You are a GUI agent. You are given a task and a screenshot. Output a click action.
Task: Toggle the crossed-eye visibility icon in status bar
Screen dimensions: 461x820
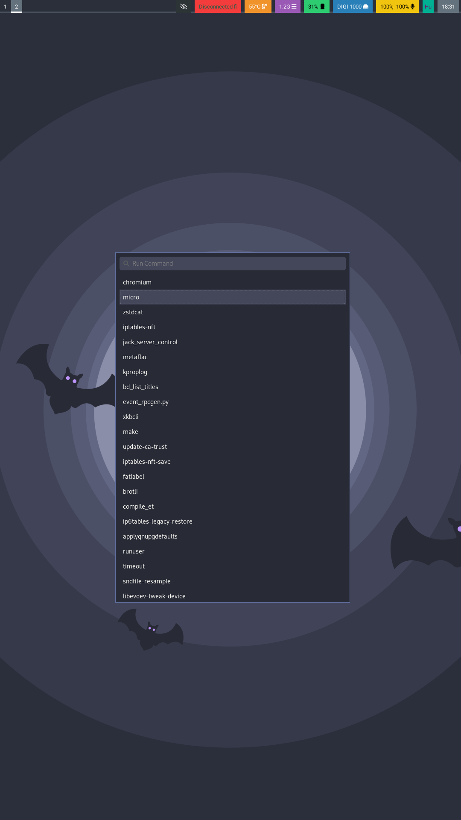184,6
